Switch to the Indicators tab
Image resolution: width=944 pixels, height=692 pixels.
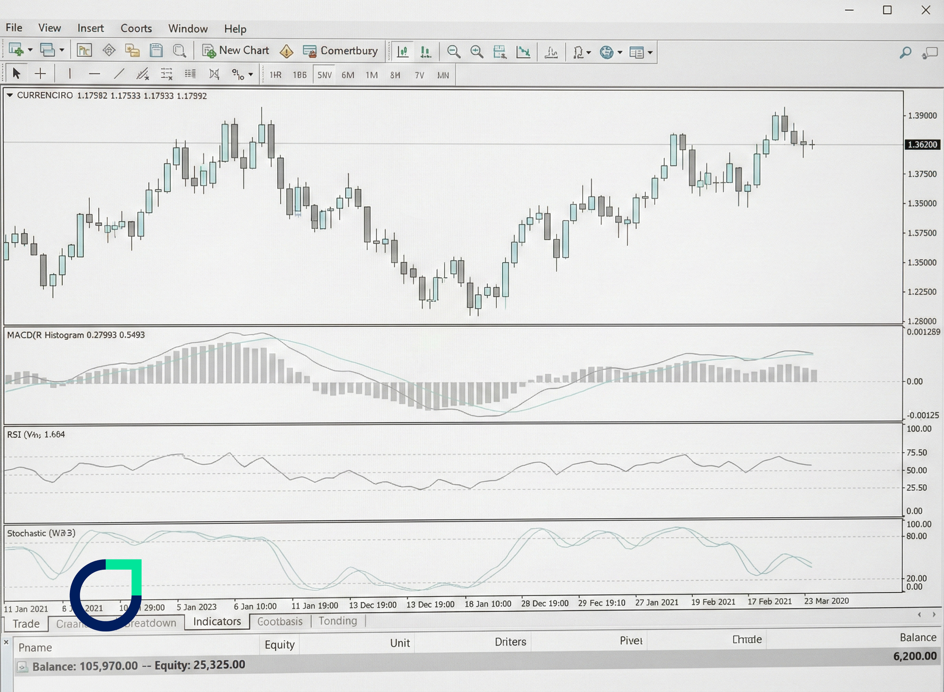point(217,622)
